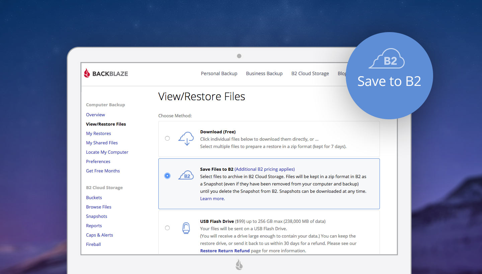Image resolution: width=482 pixels, height=274 pixels.
Task: Click the Save Files to B2 title text
Action: (217, 169)
